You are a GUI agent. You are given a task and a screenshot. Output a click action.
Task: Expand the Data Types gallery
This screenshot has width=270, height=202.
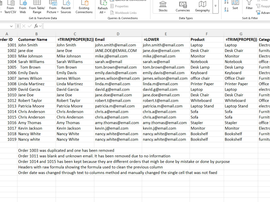pyautogui.click(x=215, y=6)
